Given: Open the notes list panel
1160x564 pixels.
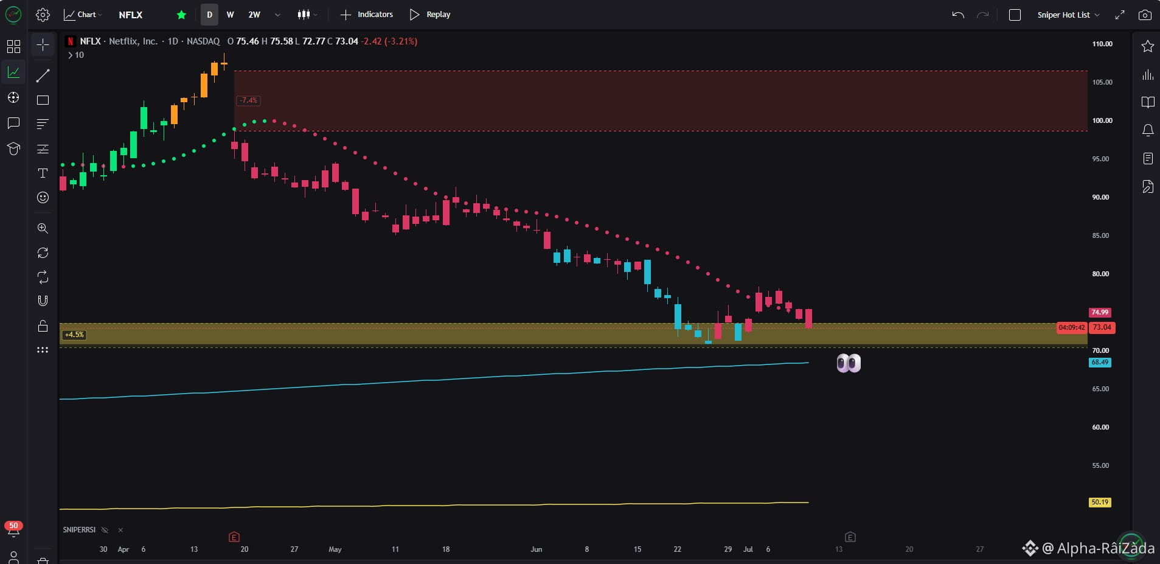Looking at the screenshot, I should click(x=1148, y=158).
